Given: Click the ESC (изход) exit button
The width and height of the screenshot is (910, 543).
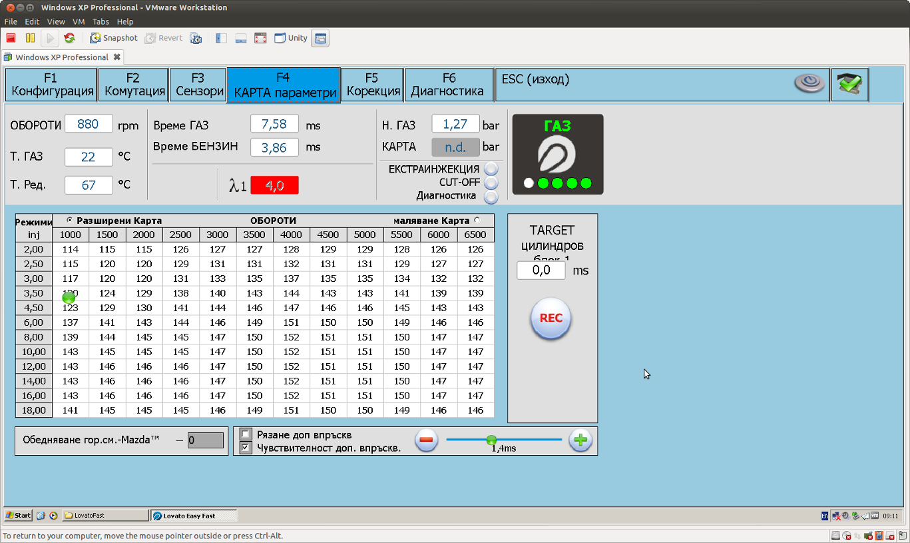Looking at the screenshot, I should click(x=536, y=80).
